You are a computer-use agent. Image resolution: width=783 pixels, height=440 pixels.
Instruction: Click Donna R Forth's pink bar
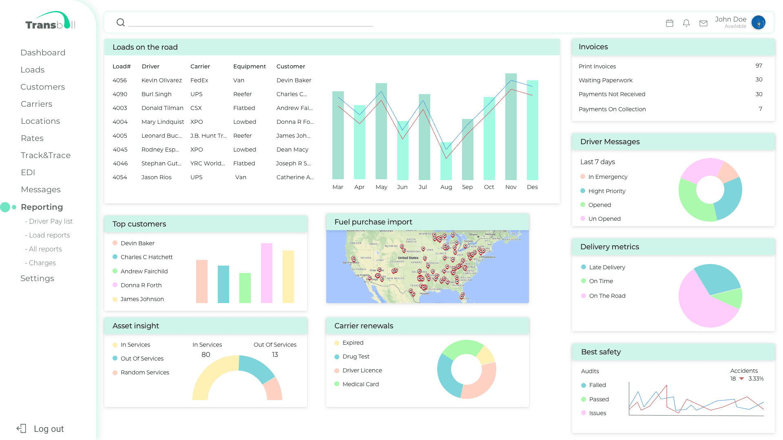pyautogui.click(x=267, y=273)
